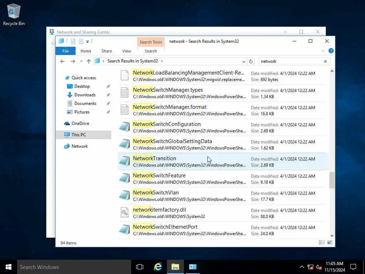Open the File ribbon tab
365x274 pixels.
click(x=66, y=51)
